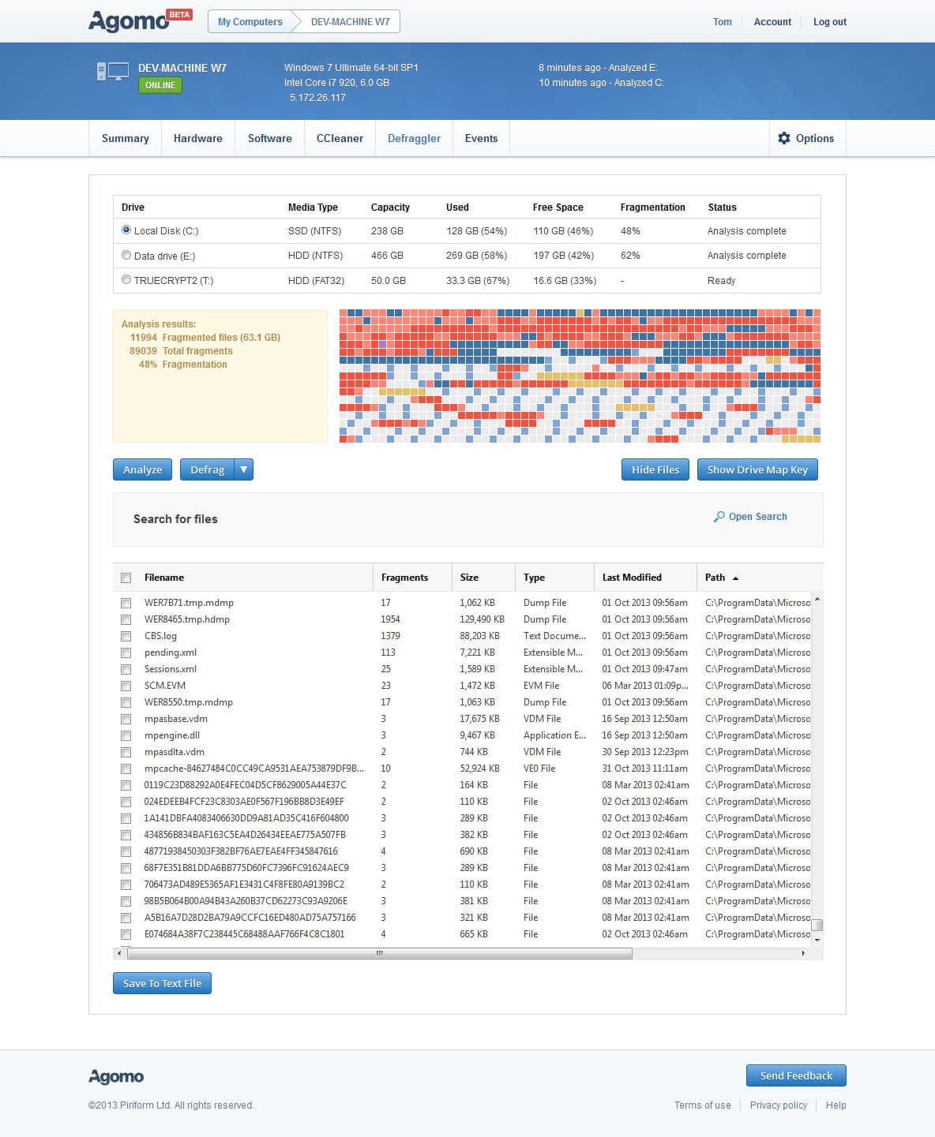Click the gear icon next to Options
The image size is (935, 1137).
[x=783, y=138]
